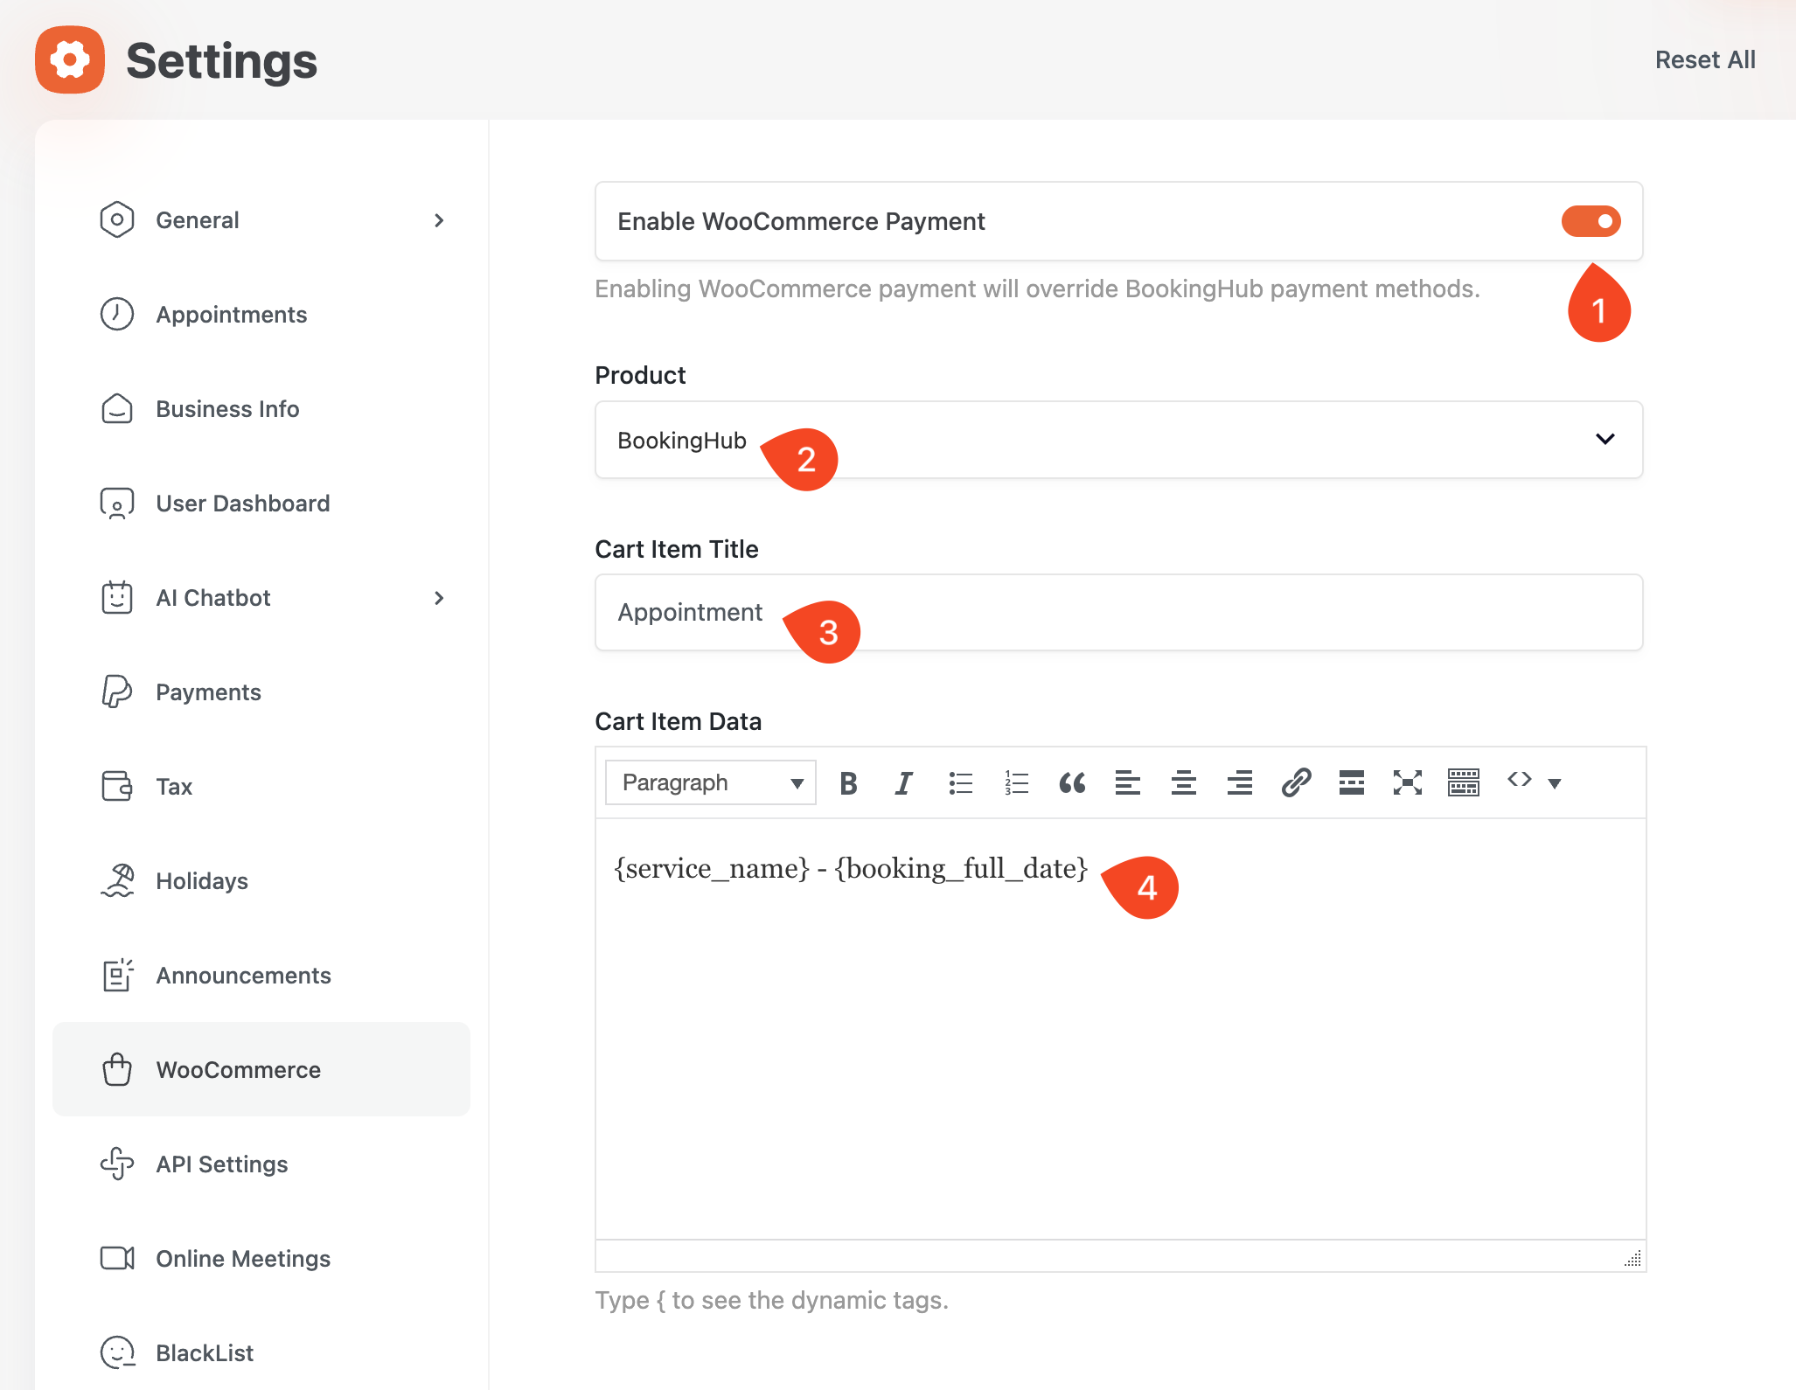
Task: Click the insert link icon
Action: tap(1296, 782)
